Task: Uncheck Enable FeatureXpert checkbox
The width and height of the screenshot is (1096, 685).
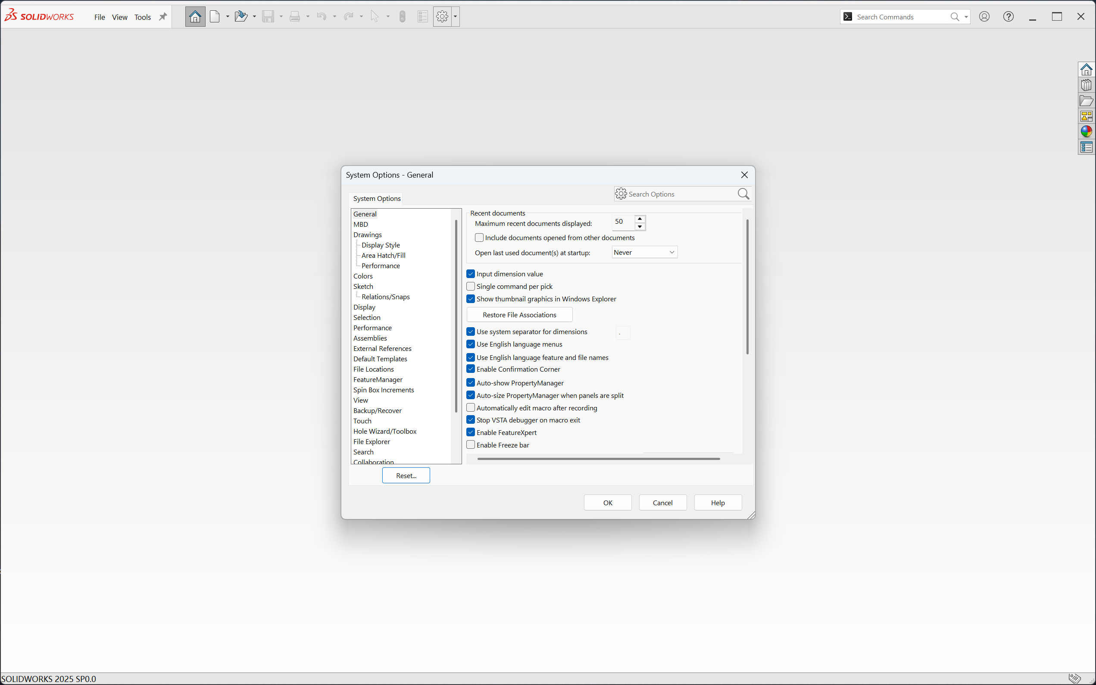Action: tap(471, 432)
